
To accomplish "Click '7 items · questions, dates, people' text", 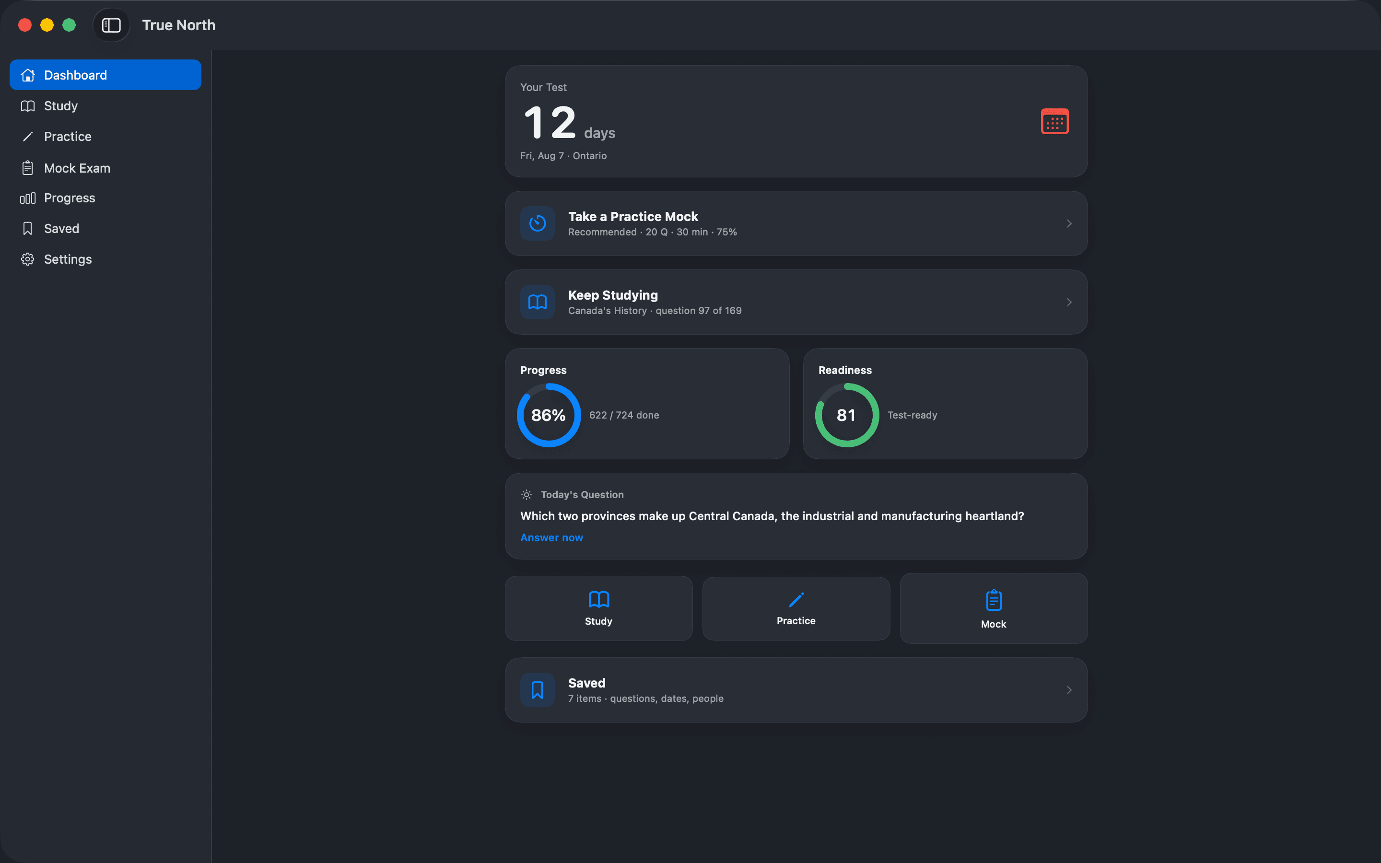I will (x=645, y=699).
